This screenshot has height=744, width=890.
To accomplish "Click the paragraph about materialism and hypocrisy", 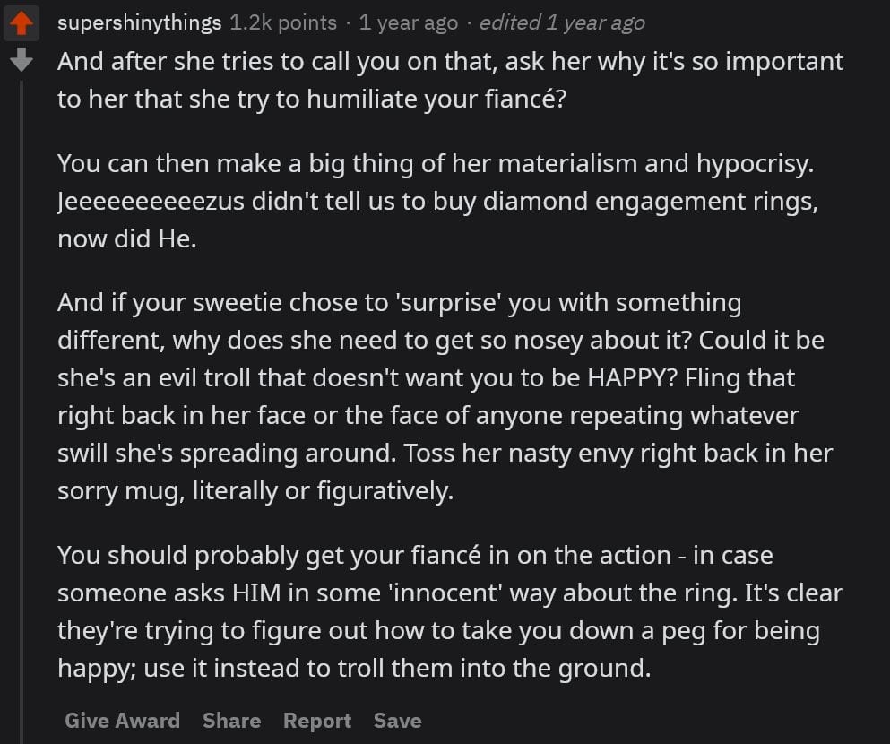I will 437,201.
